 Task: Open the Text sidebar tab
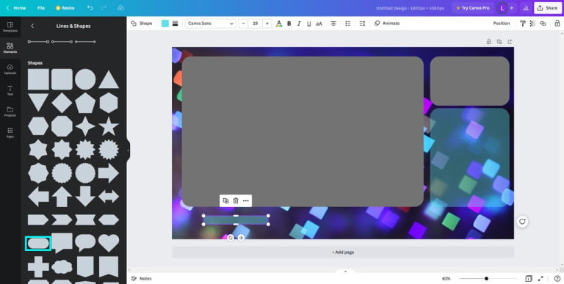[10, 90]
